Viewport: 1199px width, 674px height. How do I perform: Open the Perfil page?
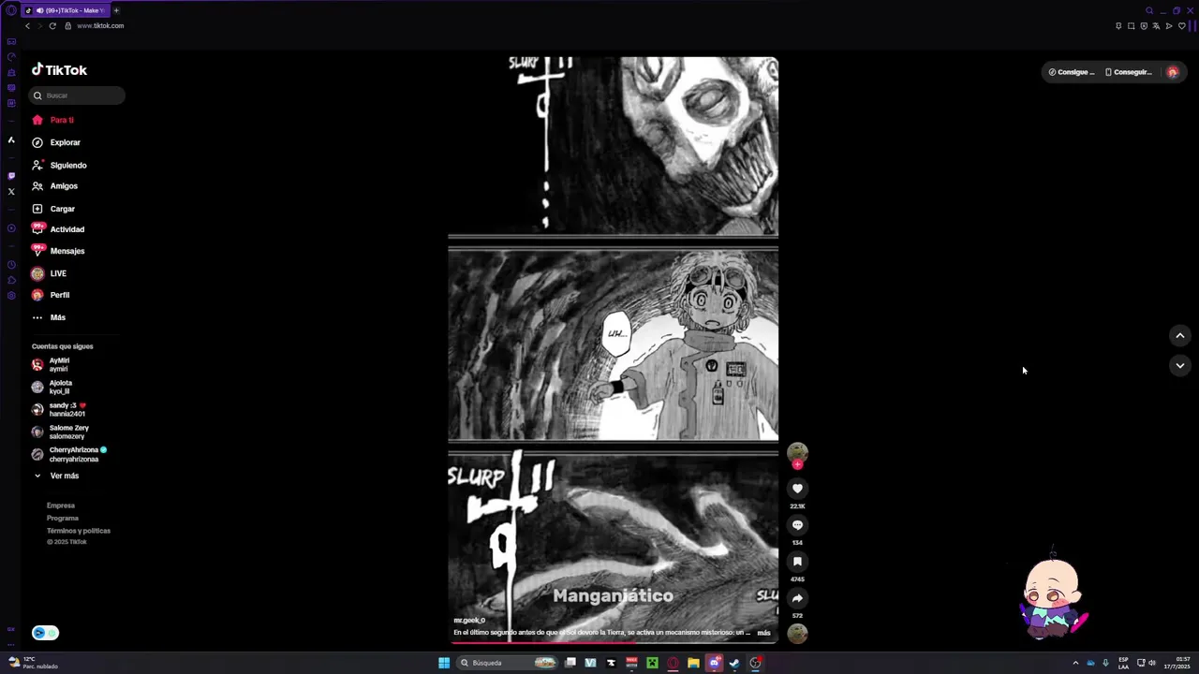tap(51, 295)
